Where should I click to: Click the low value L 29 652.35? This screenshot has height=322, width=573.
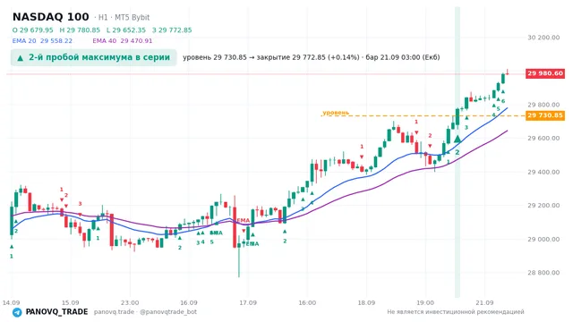(x=126, y=30)
